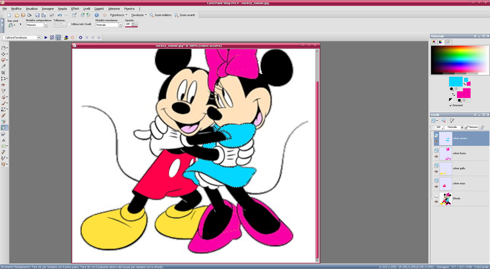Run the selected script with play icon
490x269 pixels.
(46, 38)
